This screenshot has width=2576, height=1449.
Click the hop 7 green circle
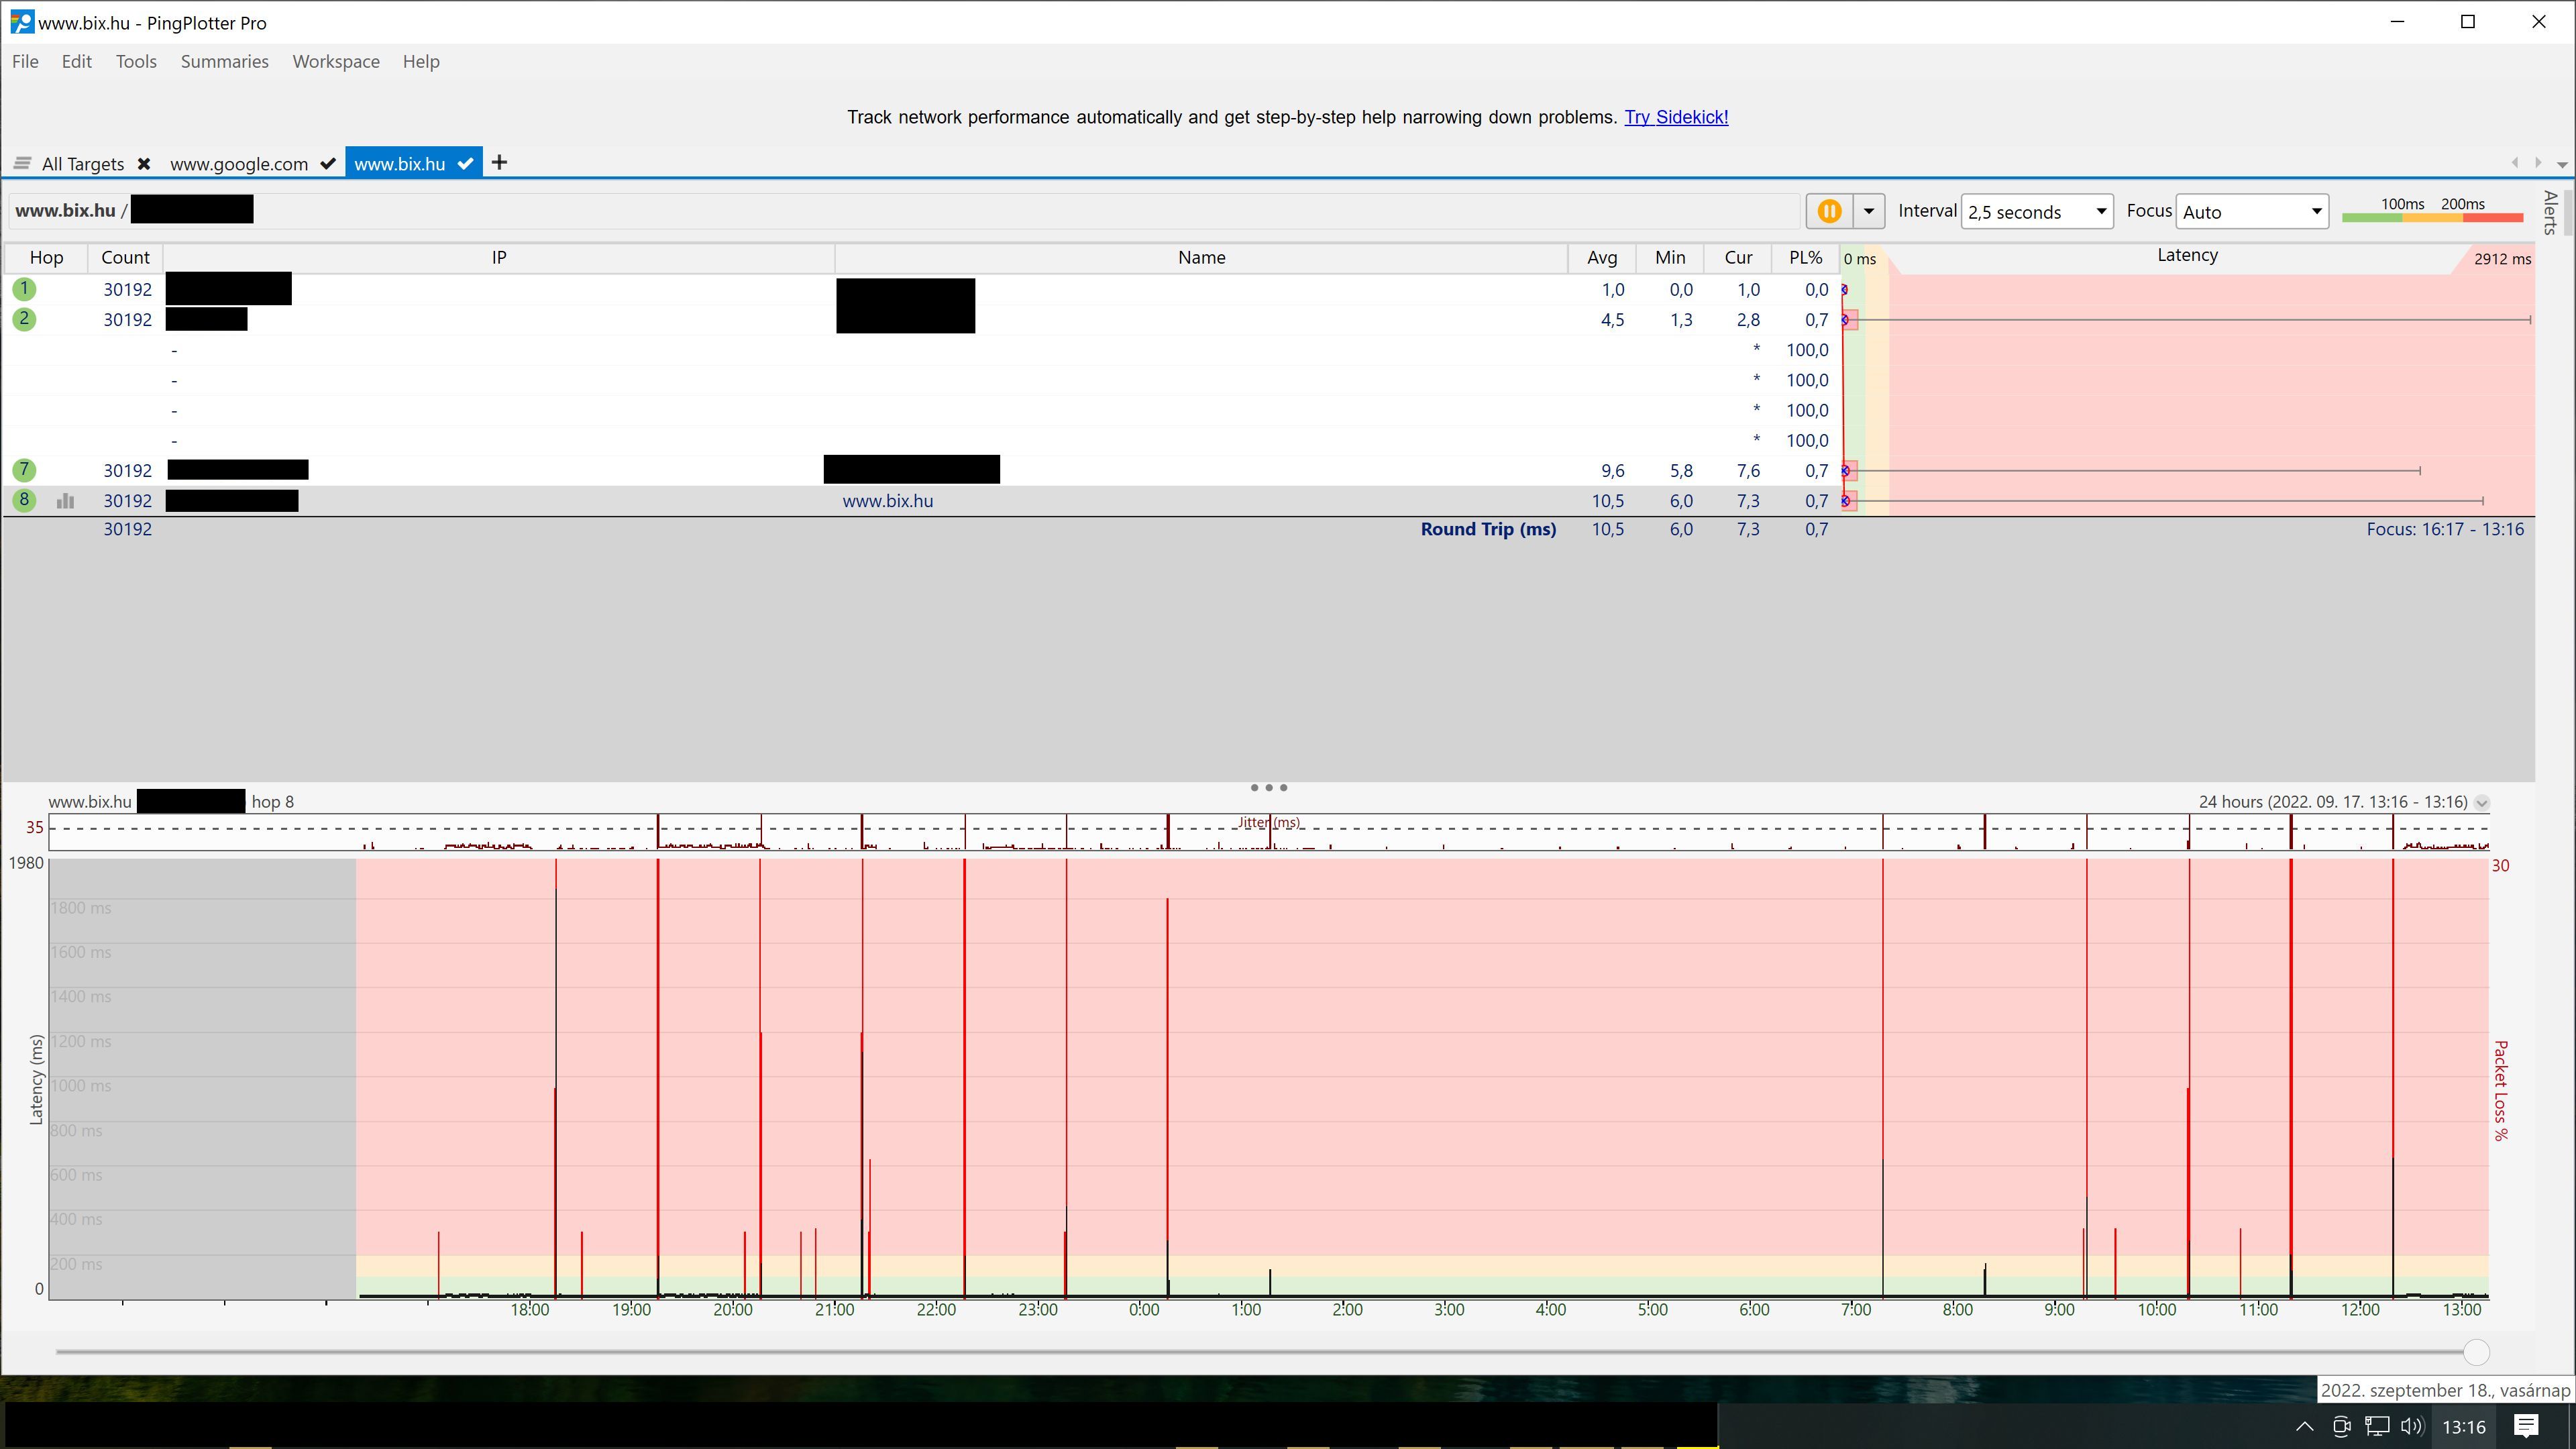[x=24, y=470]
